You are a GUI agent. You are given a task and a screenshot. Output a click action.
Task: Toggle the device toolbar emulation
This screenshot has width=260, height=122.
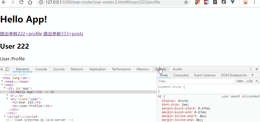pos(7,69)
